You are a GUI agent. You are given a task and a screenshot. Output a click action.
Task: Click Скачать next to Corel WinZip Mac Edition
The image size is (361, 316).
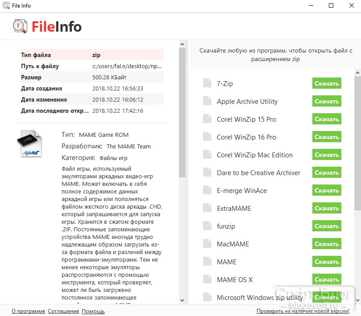[327, 155]
